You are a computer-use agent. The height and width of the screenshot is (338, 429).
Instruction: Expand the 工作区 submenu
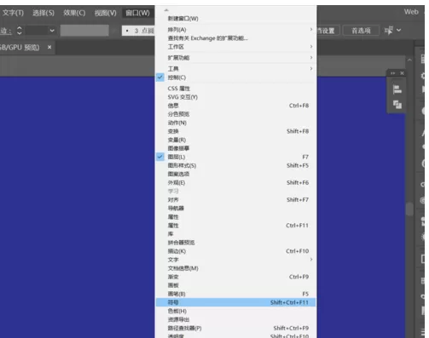236,47
